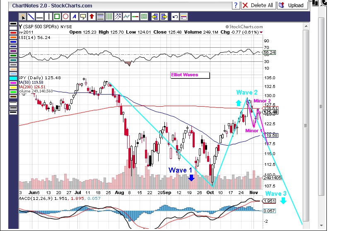Set thick line thickness
The width and height of the screenshot is (338, 231).
point(13,112)
